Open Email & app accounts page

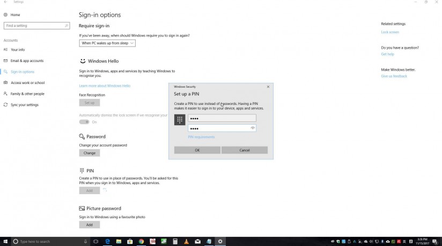click(x=27, y=61)
